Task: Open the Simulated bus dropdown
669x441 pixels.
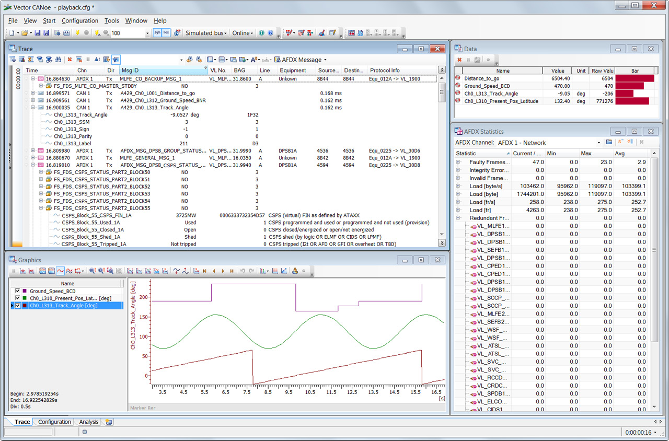Action: (x=206, y=33)
